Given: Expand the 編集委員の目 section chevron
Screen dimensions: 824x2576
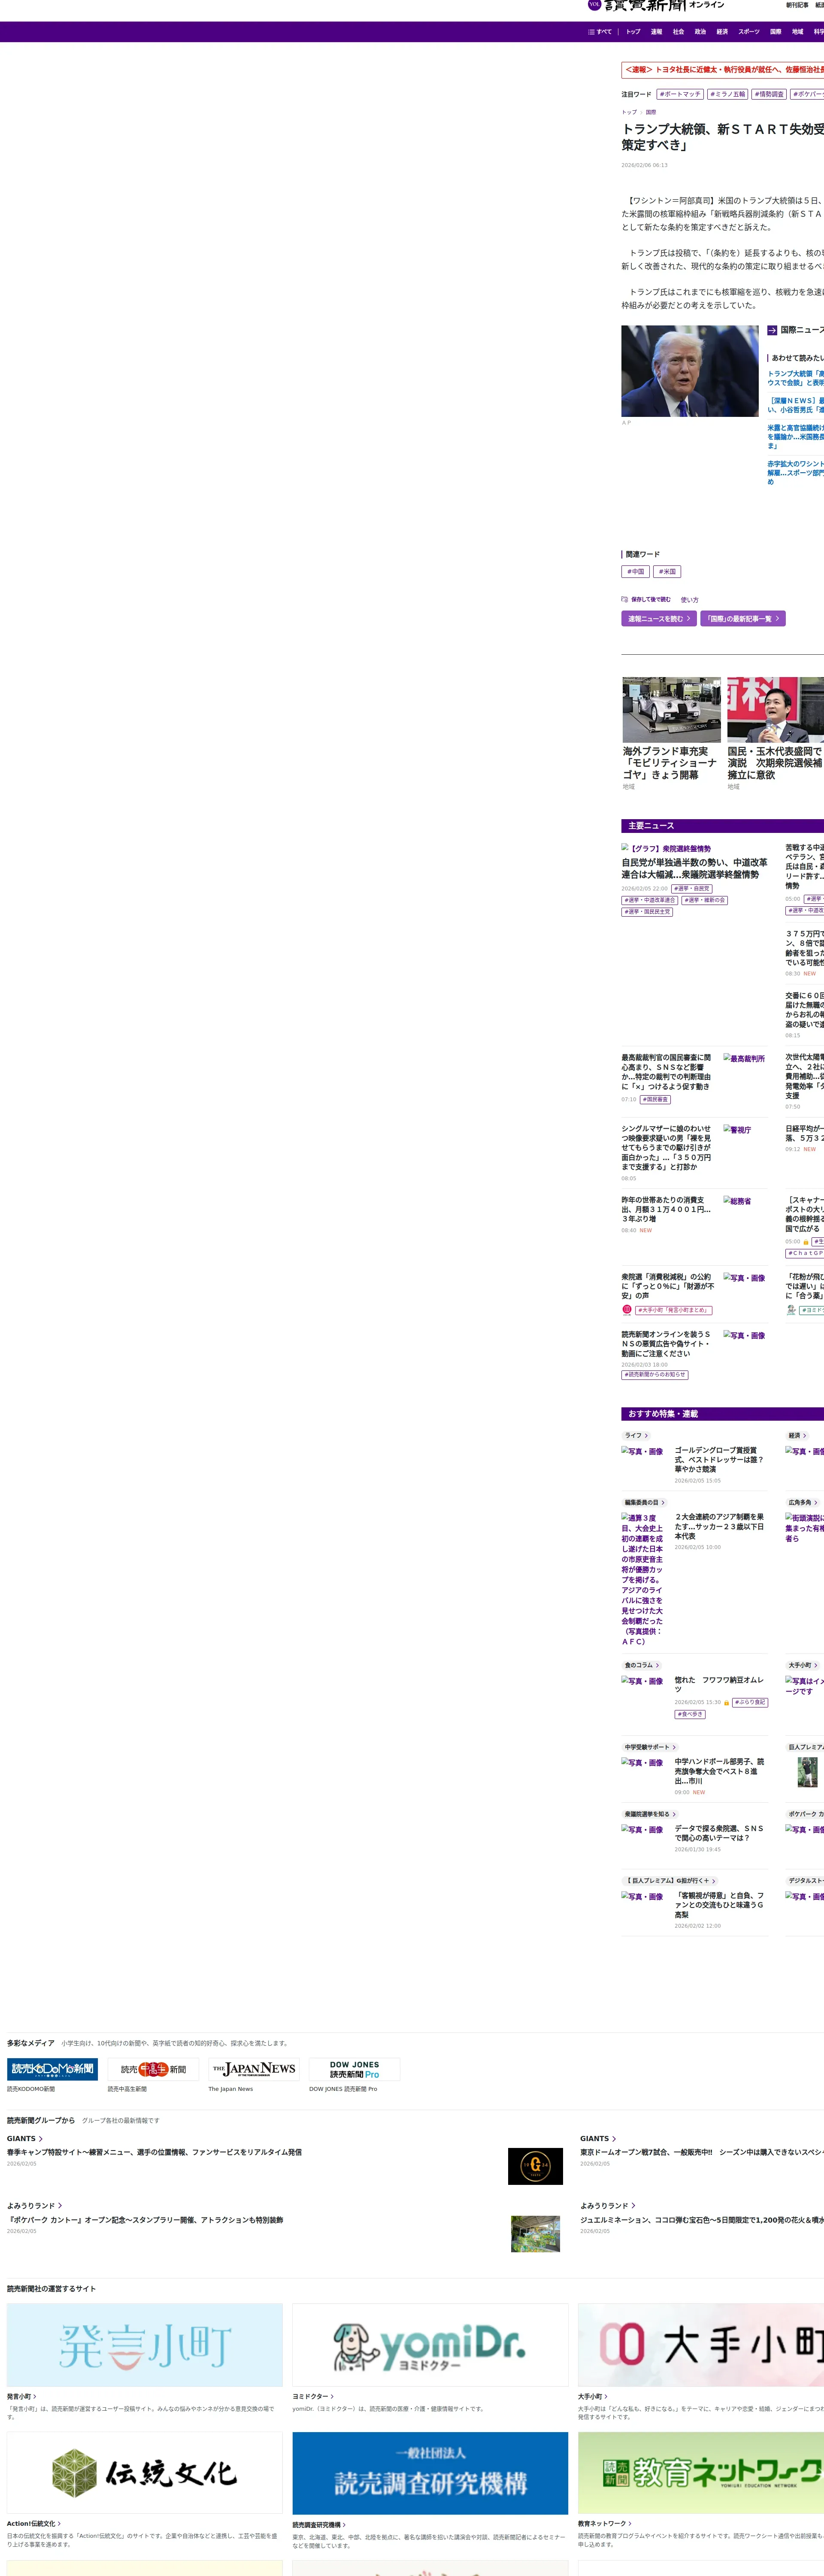Looking at the screenshot, I should coord(662,1503).
